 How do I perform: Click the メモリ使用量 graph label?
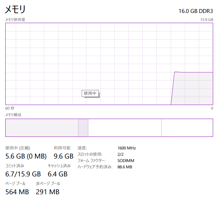[15, 20]
